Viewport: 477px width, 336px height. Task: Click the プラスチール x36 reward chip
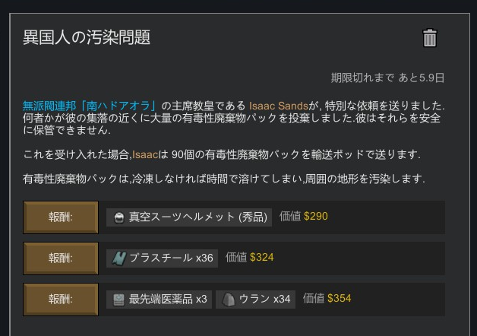[162, 258]
